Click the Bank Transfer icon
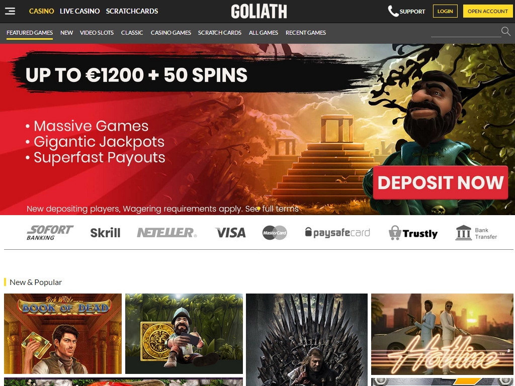Image resolution: width=515 pixels, height=386 pixels. pos(476,233)
